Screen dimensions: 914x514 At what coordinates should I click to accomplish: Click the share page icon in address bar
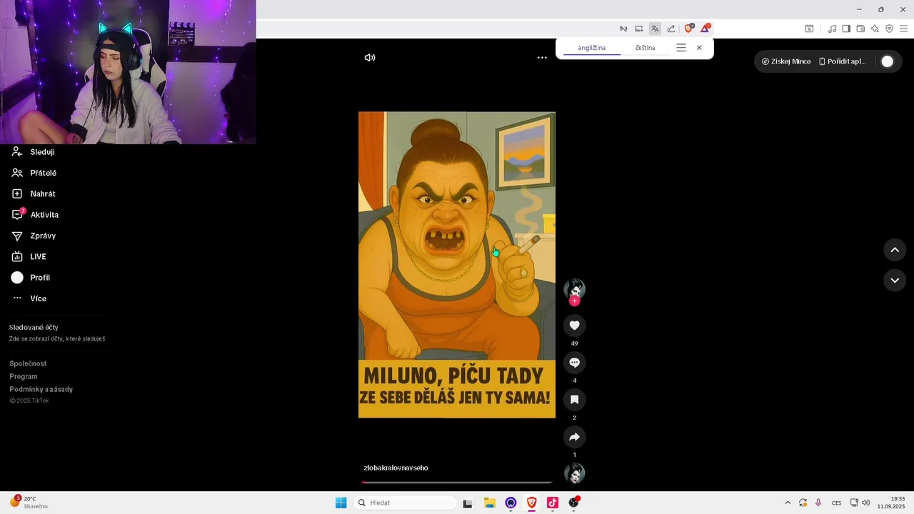click(x=671, y=29)
